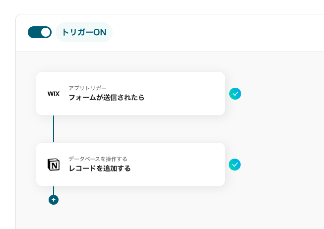The width and height of the screenshot is (324, 229).
Task: Click the canvas right of the Notion checkmark
Action: [283, 165]
